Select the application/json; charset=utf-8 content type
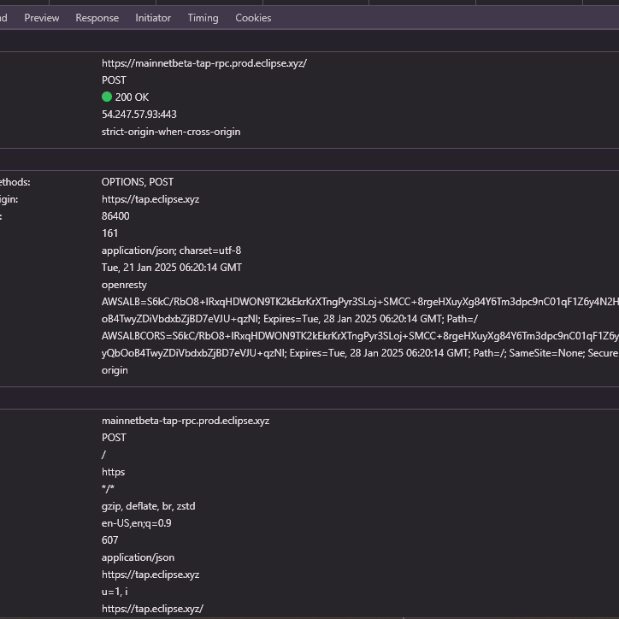The image size is (619, 619). [171, 251]
